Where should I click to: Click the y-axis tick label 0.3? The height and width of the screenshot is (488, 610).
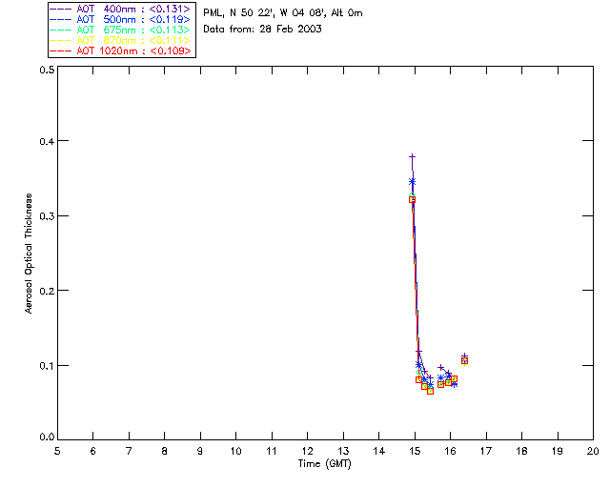[x=47, y=216]
